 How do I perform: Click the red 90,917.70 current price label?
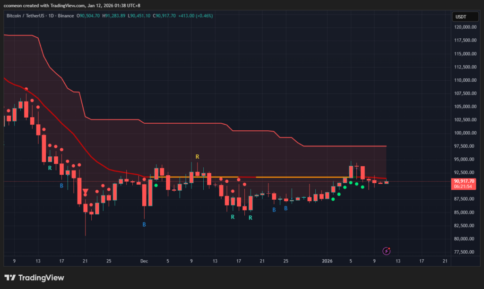click(463, 181)
